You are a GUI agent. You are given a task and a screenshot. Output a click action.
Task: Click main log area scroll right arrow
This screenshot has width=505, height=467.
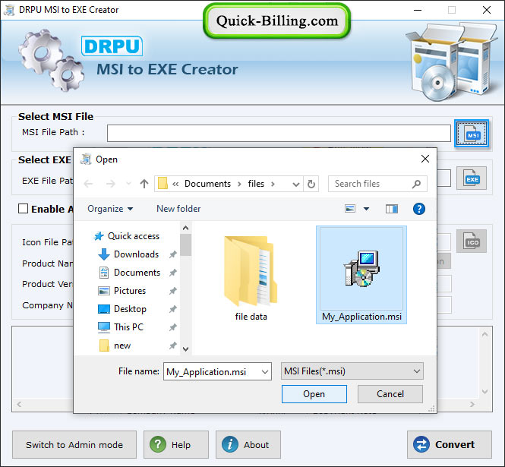click(472, 404)
